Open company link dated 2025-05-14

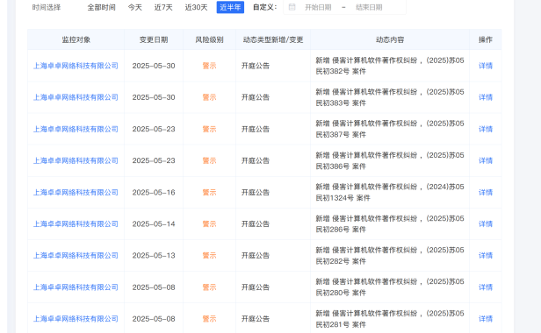(76, 224)
